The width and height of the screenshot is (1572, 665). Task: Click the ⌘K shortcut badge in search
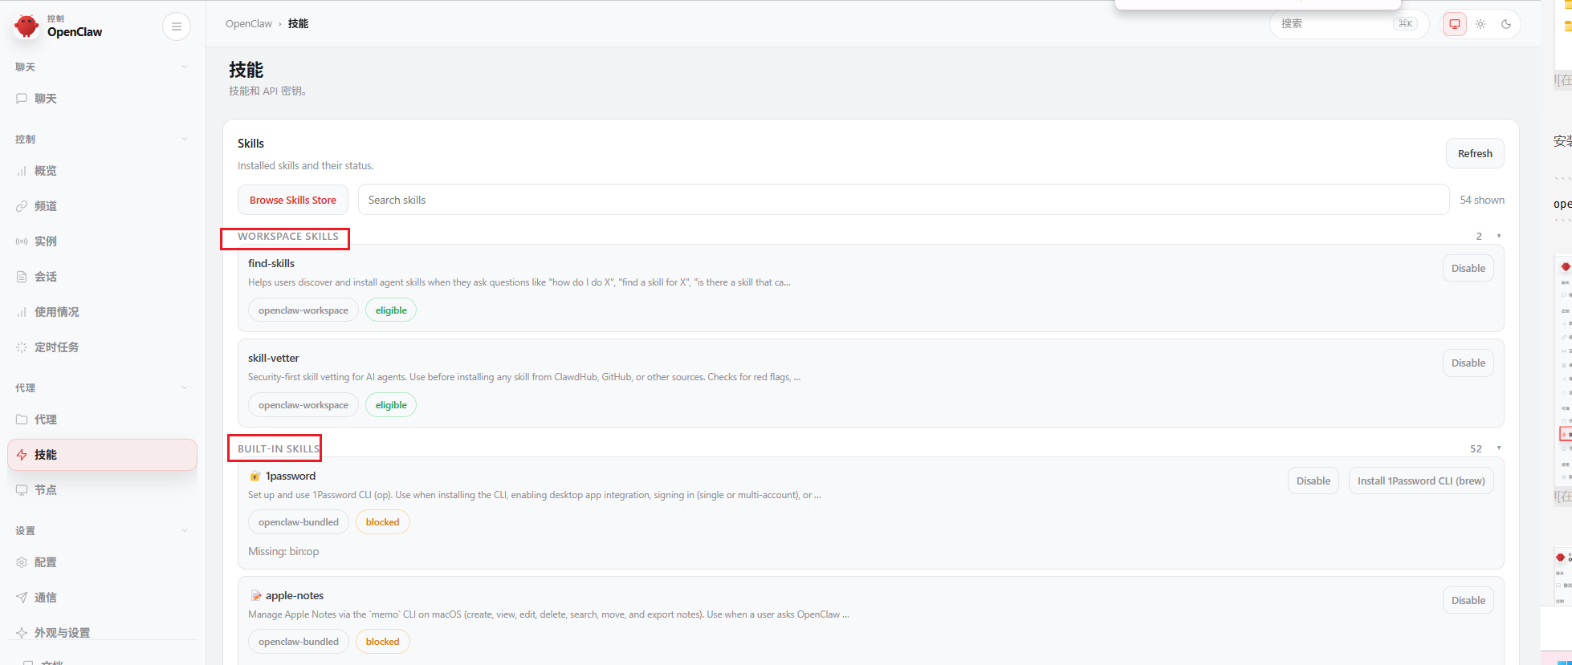1405,24
